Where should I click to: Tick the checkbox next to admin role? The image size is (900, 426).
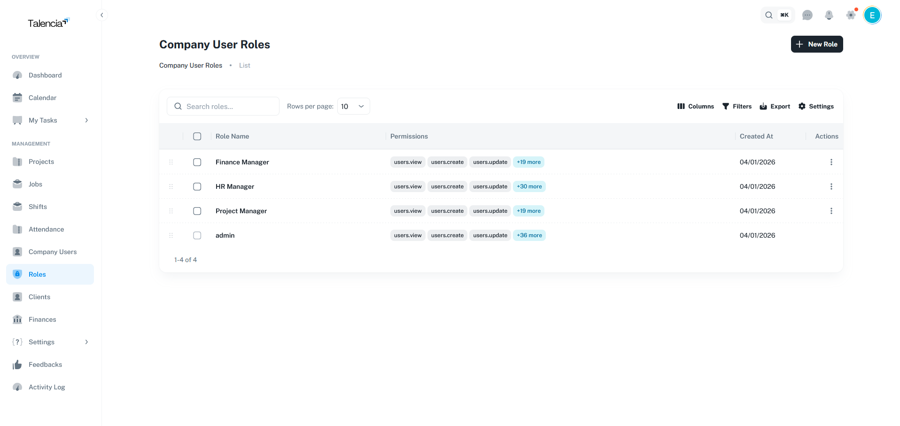[x=197, y=235]
